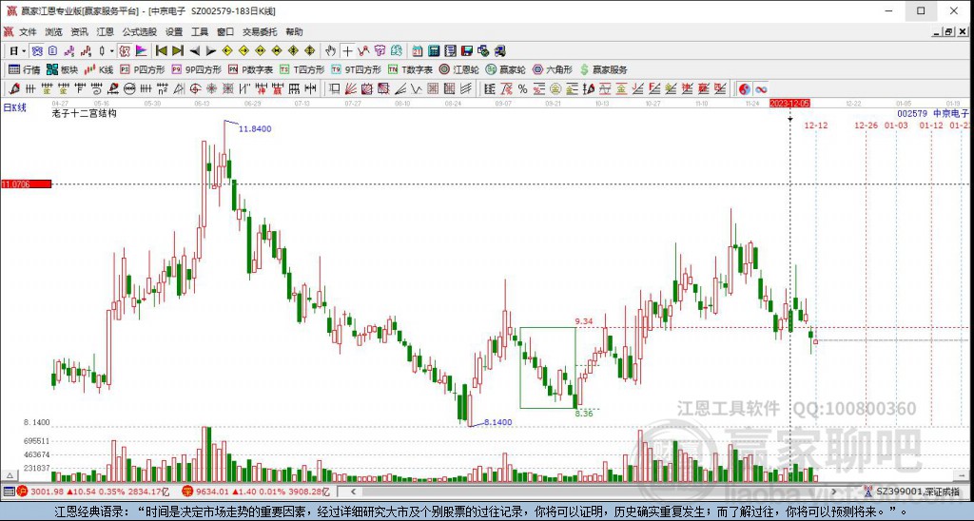This screenshot has width=974, height=521.
Task: Open 9P四方形 tool
Action: pos(196,69)
